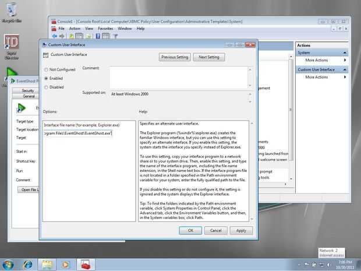Open the Help menu
Image resolution: width=361 pixels, height=271 pixels.
click(x=140, y=29)
